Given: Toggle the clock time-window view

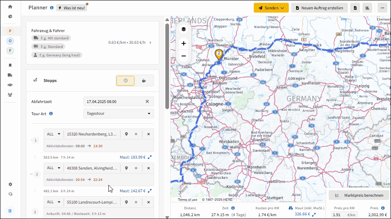Looking at the screenshot, I should (125, 81).
